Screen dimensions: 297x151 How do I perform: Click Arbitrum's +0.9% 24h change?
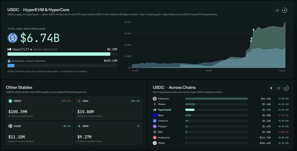(x=283, y=121)
